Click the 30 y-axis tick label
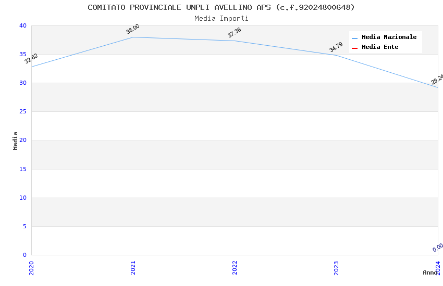The height and width of the screenshot is (286, 443). coord(23,83)
